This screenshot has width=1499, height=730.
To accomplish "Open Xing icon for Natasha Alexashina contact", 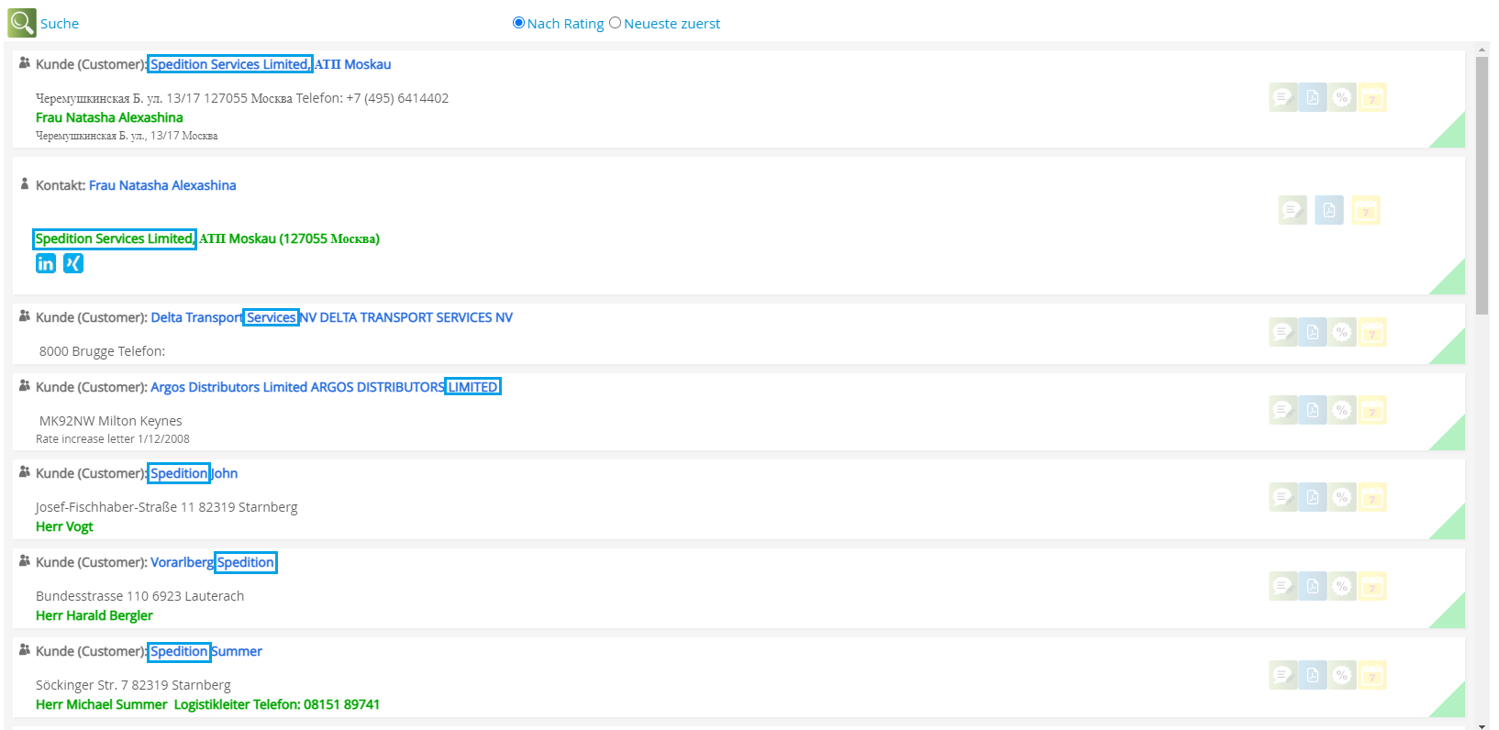I will pos(73,263).
